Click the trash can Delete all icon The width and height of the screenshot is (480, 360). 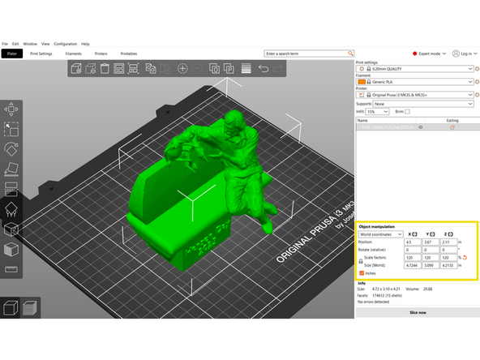(x=105, y=68)
